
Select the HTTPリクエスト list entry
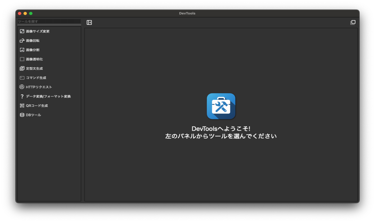39,87
